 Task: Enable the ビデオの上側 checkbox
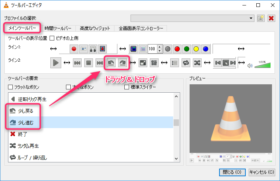52,38
